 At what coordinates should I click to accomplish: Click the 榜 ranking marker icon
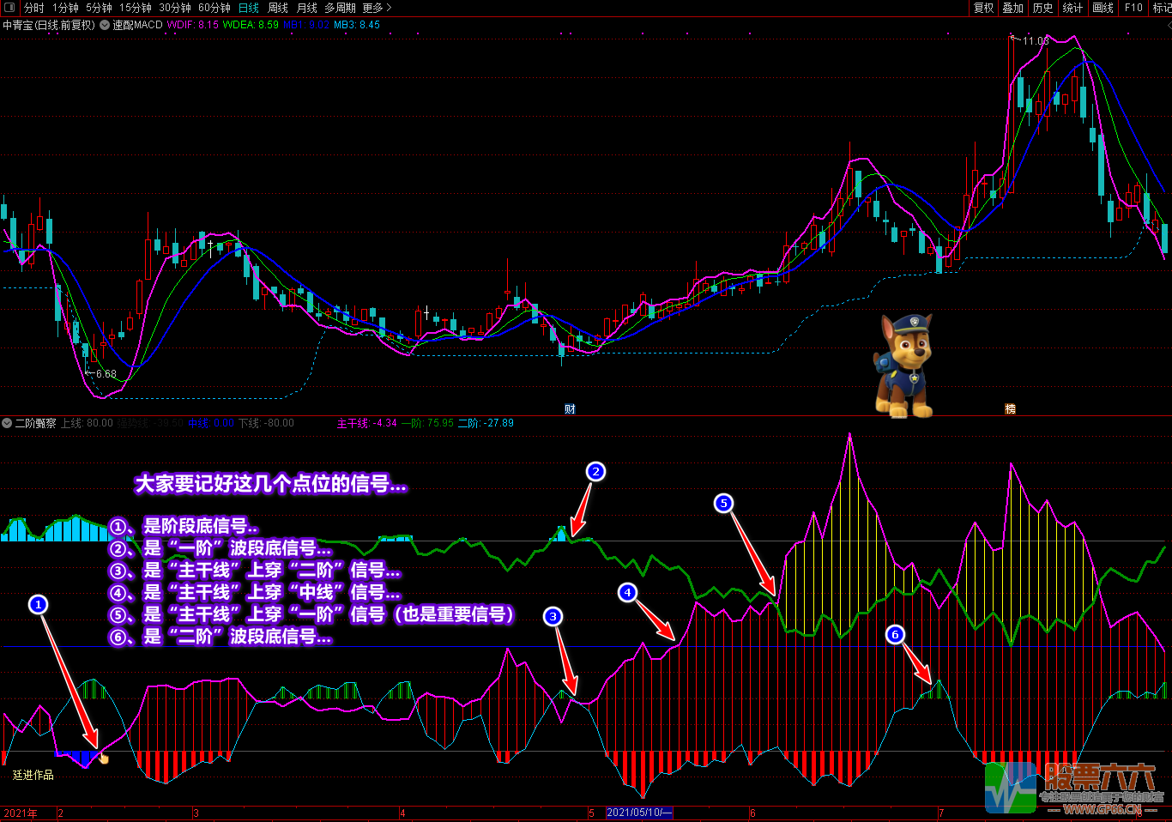(1010, 409)
